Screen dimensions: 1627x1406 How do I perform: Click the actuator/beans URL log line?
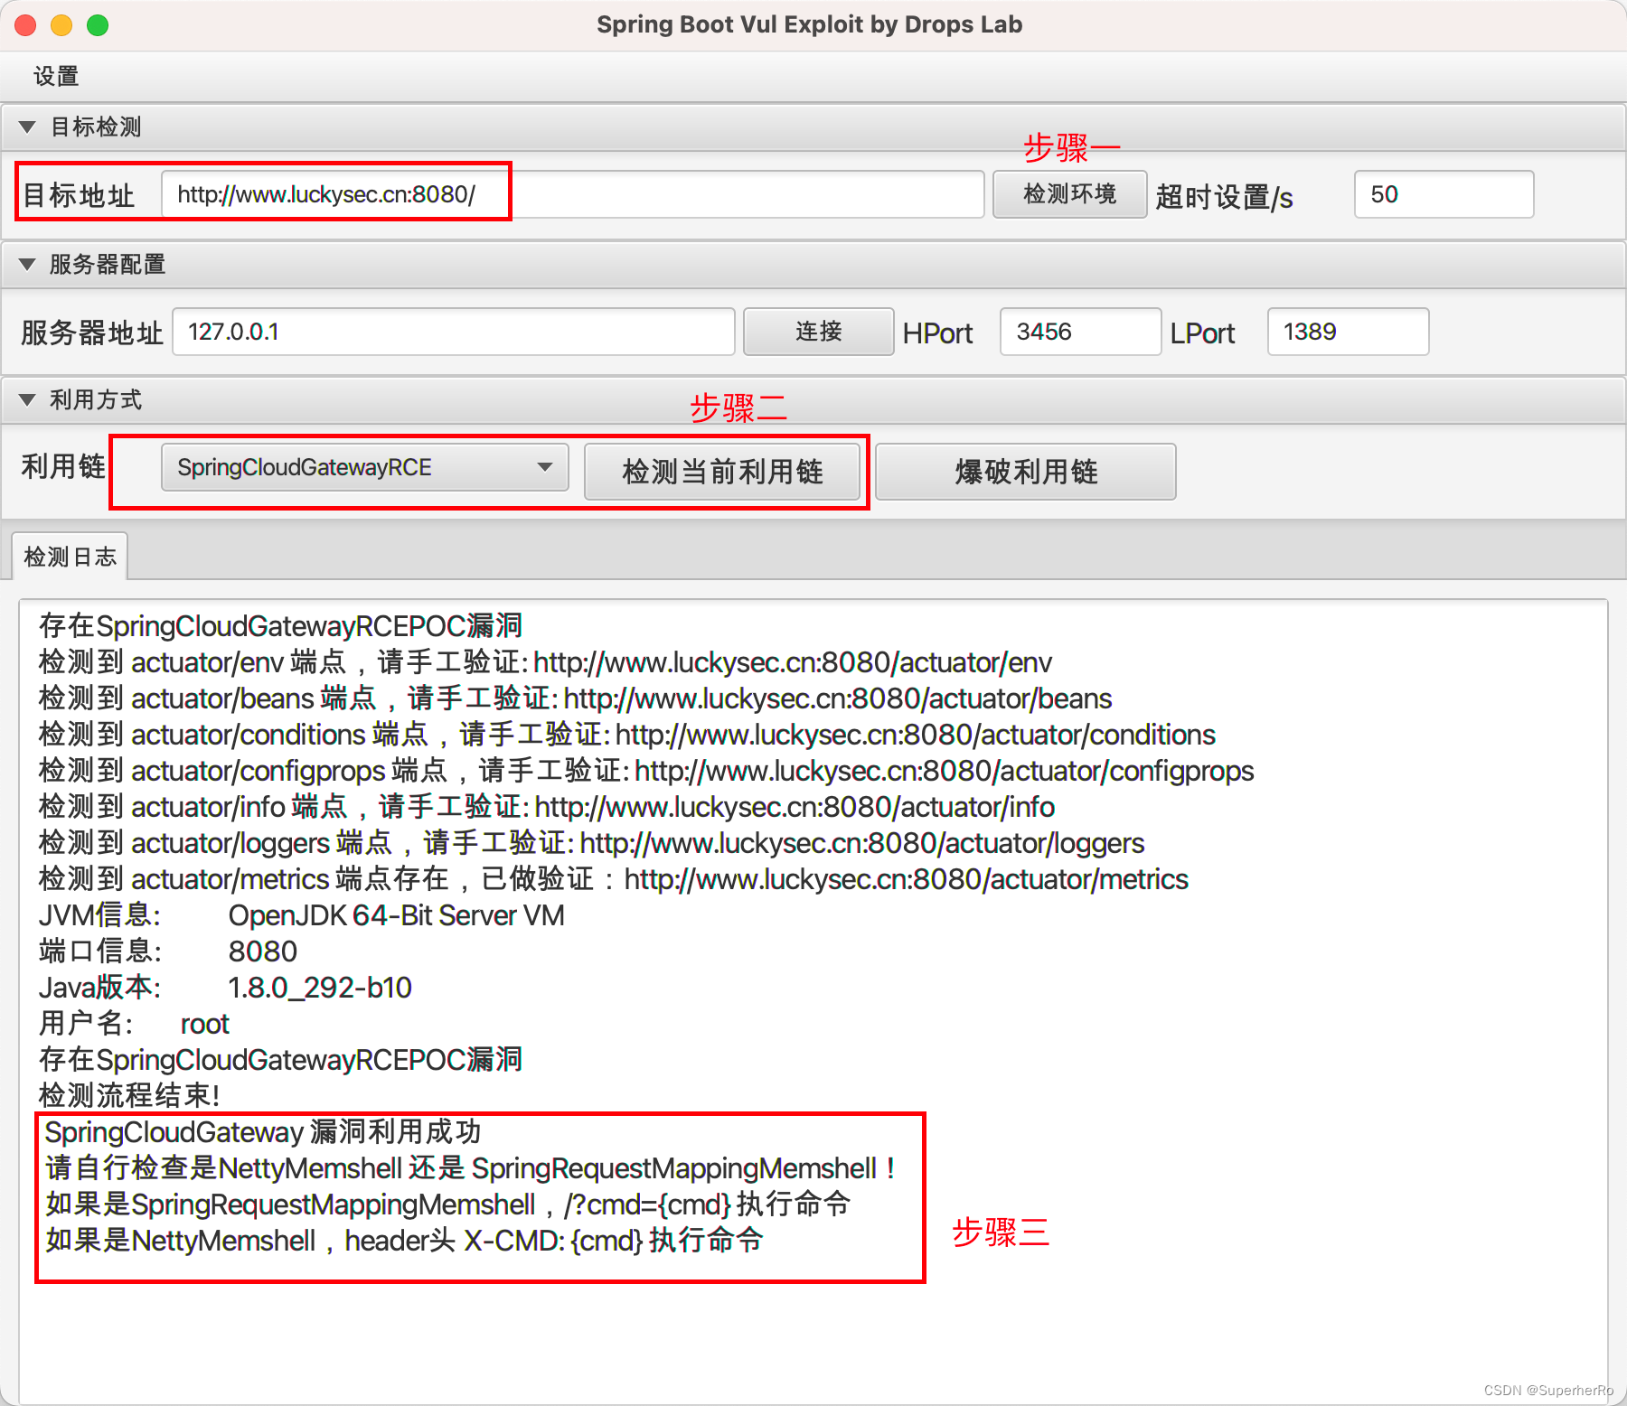pyautogui.click(x=575, y=698)
